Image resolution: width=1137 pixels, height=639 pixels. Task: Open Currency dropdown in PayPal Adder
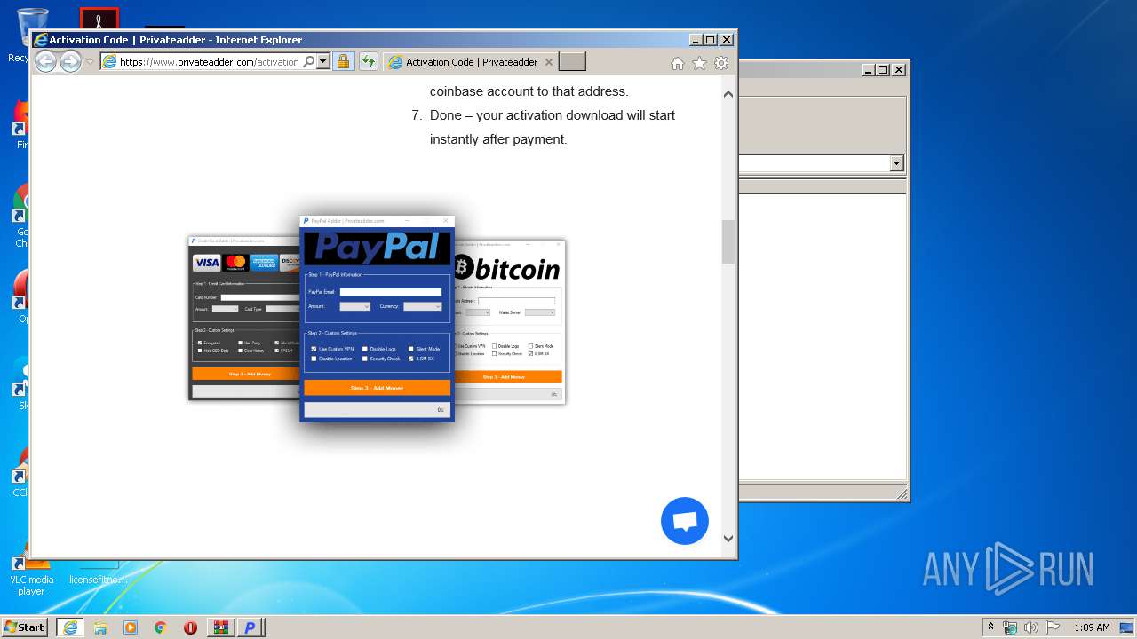click(x=422, y=306)
